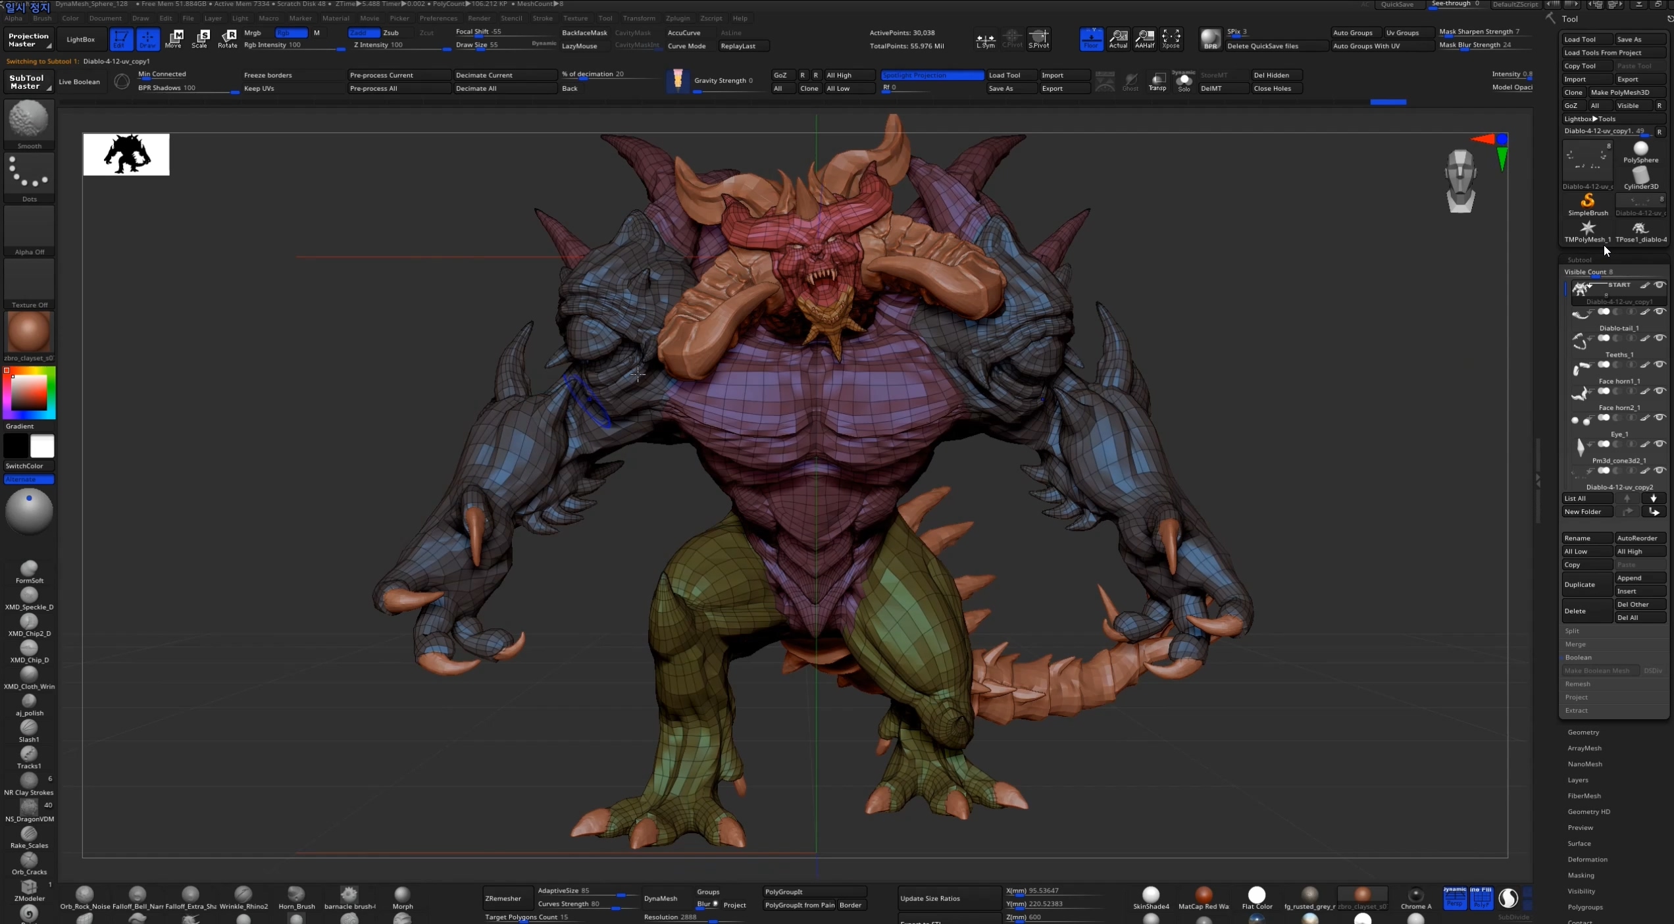The width and height of the screenshot is (1674, 924).
Task: Activate the Move tool icon
Action: 174,39
